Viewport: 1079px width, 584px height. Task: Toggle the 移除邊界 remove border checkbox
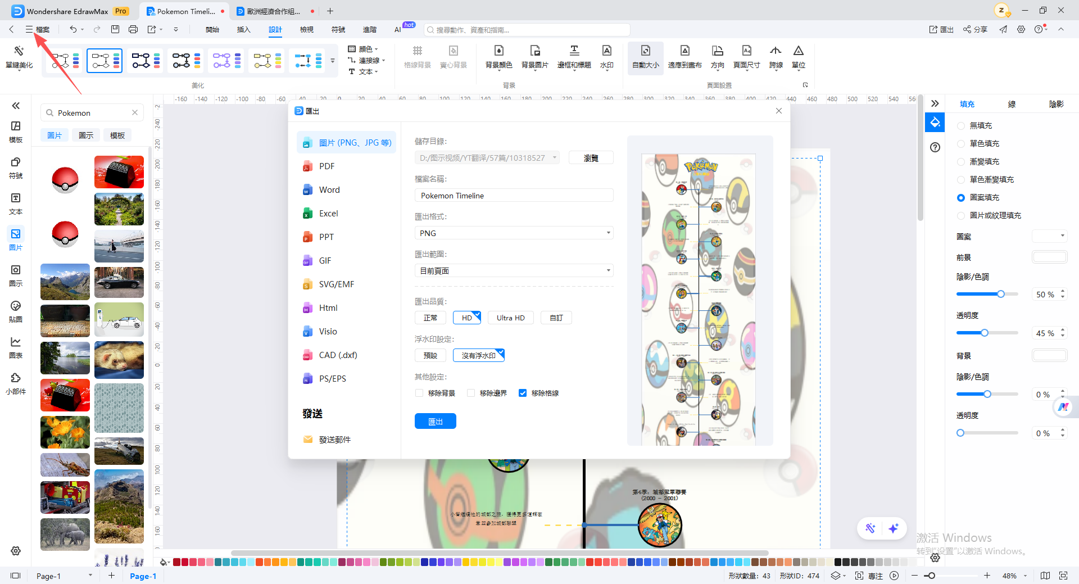[x=471, y=393]
